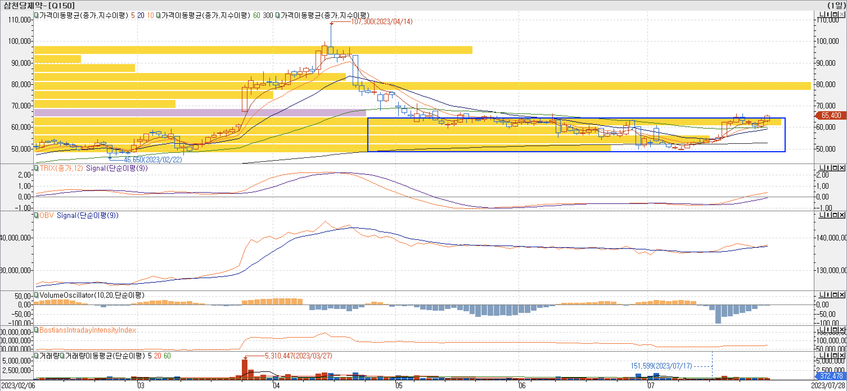Click the square icon in price chart panel
Viewport: 847px width, 391px height.
coord(835,14)
